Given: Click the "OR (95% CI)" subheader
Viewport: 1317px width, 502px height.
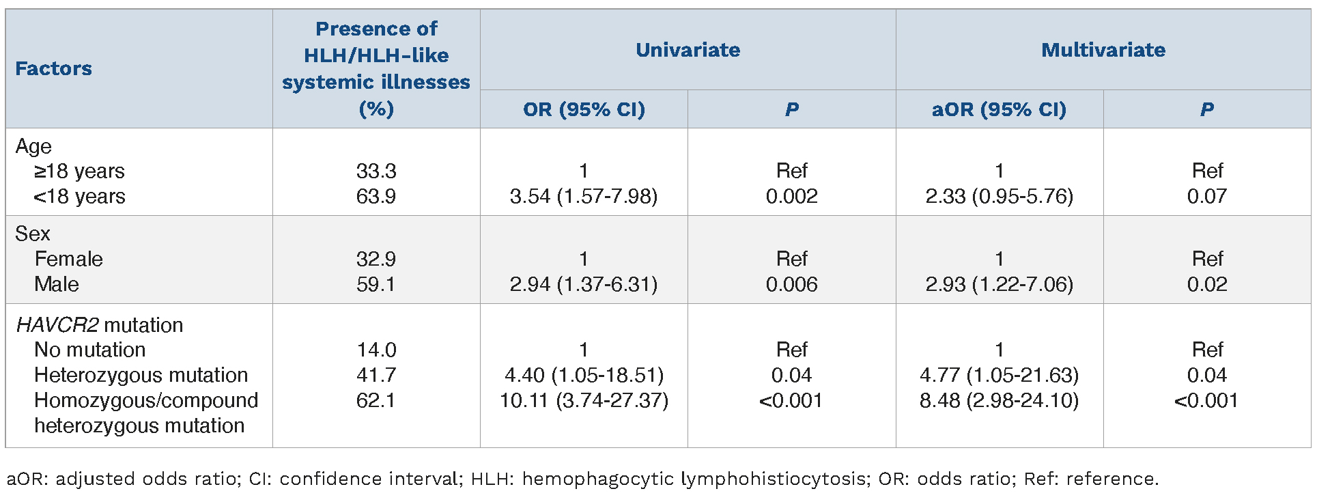Looking at the screenshot, I should 584,109.
